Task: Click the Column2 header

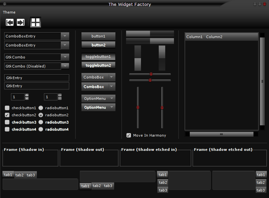Action: pos(214,37)
